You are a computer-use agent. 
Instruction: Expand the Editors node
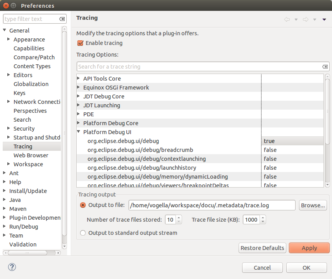(9, 74)
